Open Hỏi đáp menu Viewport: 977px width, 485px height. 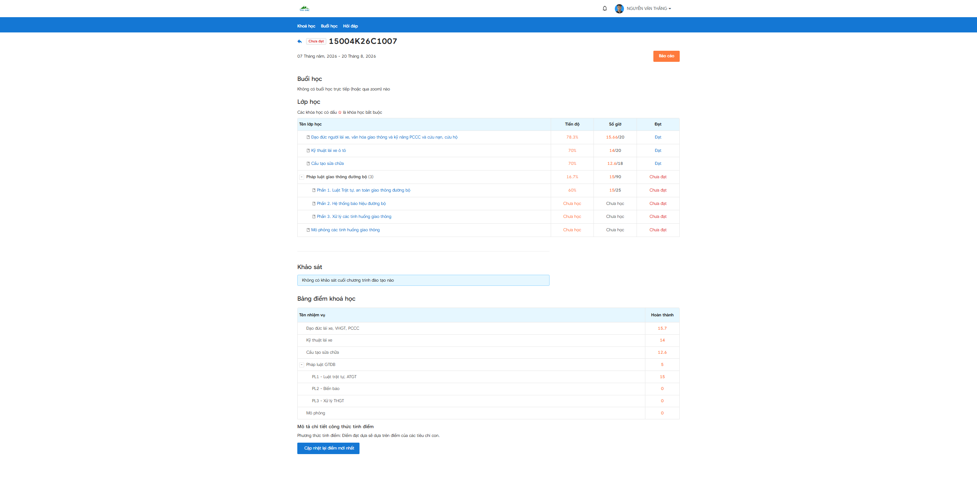[350, 26]
